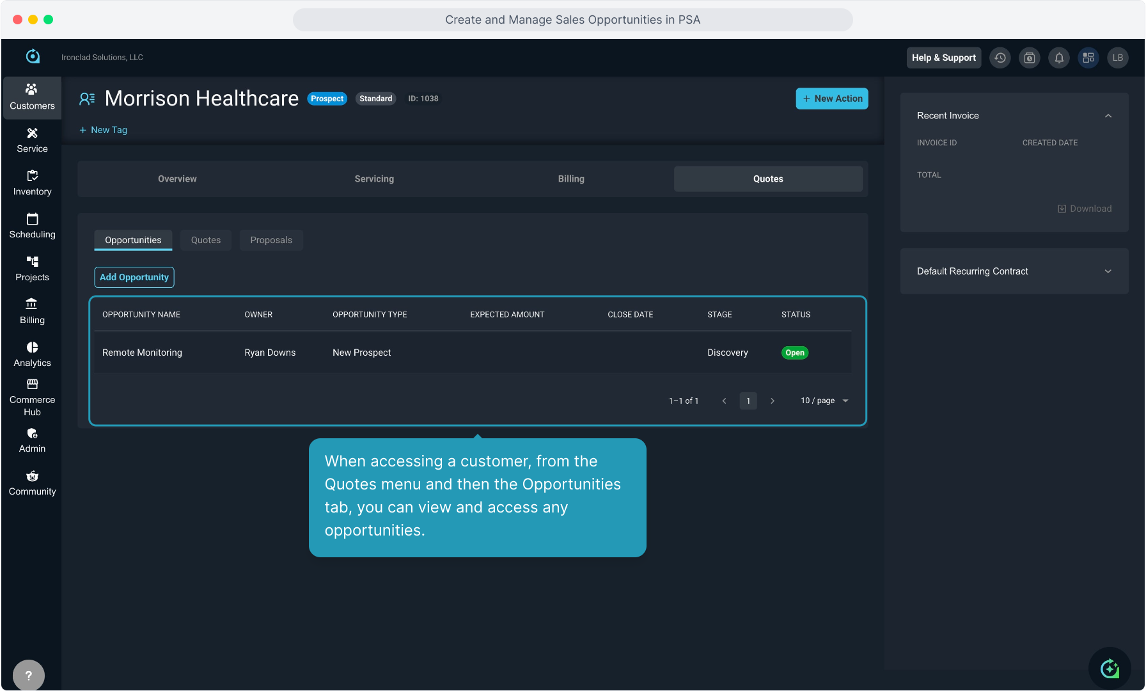Switch to the Proposals tab
The width and height of the screenshot is (1146, 691).
[271, 240]
